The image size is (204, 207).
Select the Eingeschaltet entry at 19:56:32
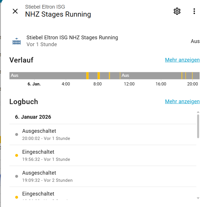point(46,155)
